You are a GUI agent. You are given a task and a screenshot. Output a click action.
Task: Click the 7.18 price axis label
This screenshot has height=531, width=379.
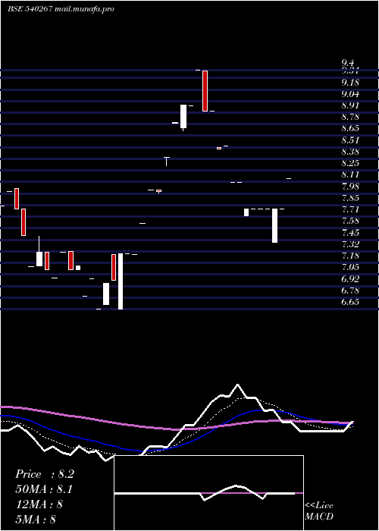click(350, 256)
